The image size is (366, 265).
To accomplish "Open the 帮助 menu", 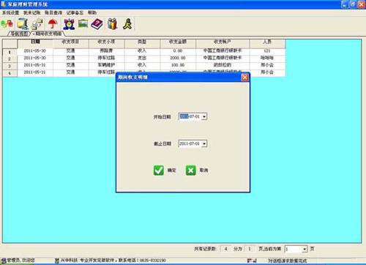I will (x=92, y=12).
